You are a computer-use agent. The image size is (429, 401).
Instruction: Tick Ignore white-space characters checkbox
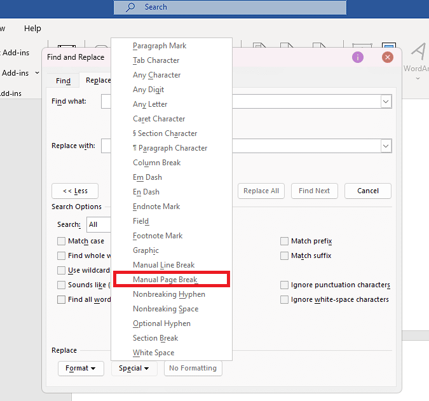pos(285,300)
